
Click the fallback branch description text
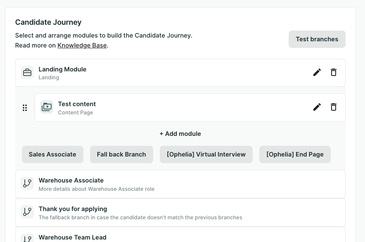[140, 217]
